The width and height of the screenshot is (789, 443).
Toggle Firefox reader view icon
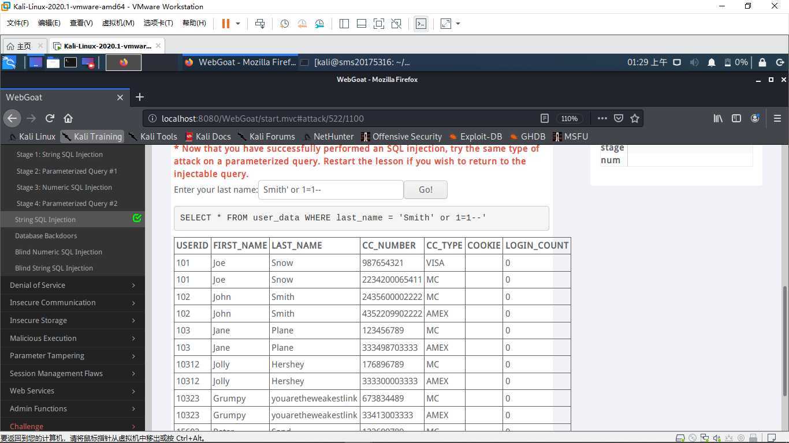pyautogui.click(x=544, y=118)
